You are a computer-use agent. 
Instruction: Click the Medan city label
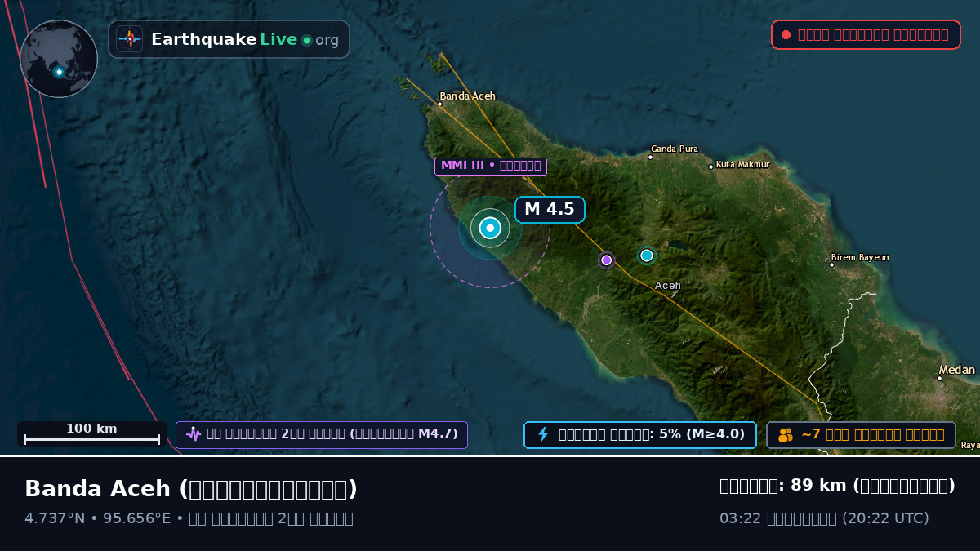[x=956, y=371]
